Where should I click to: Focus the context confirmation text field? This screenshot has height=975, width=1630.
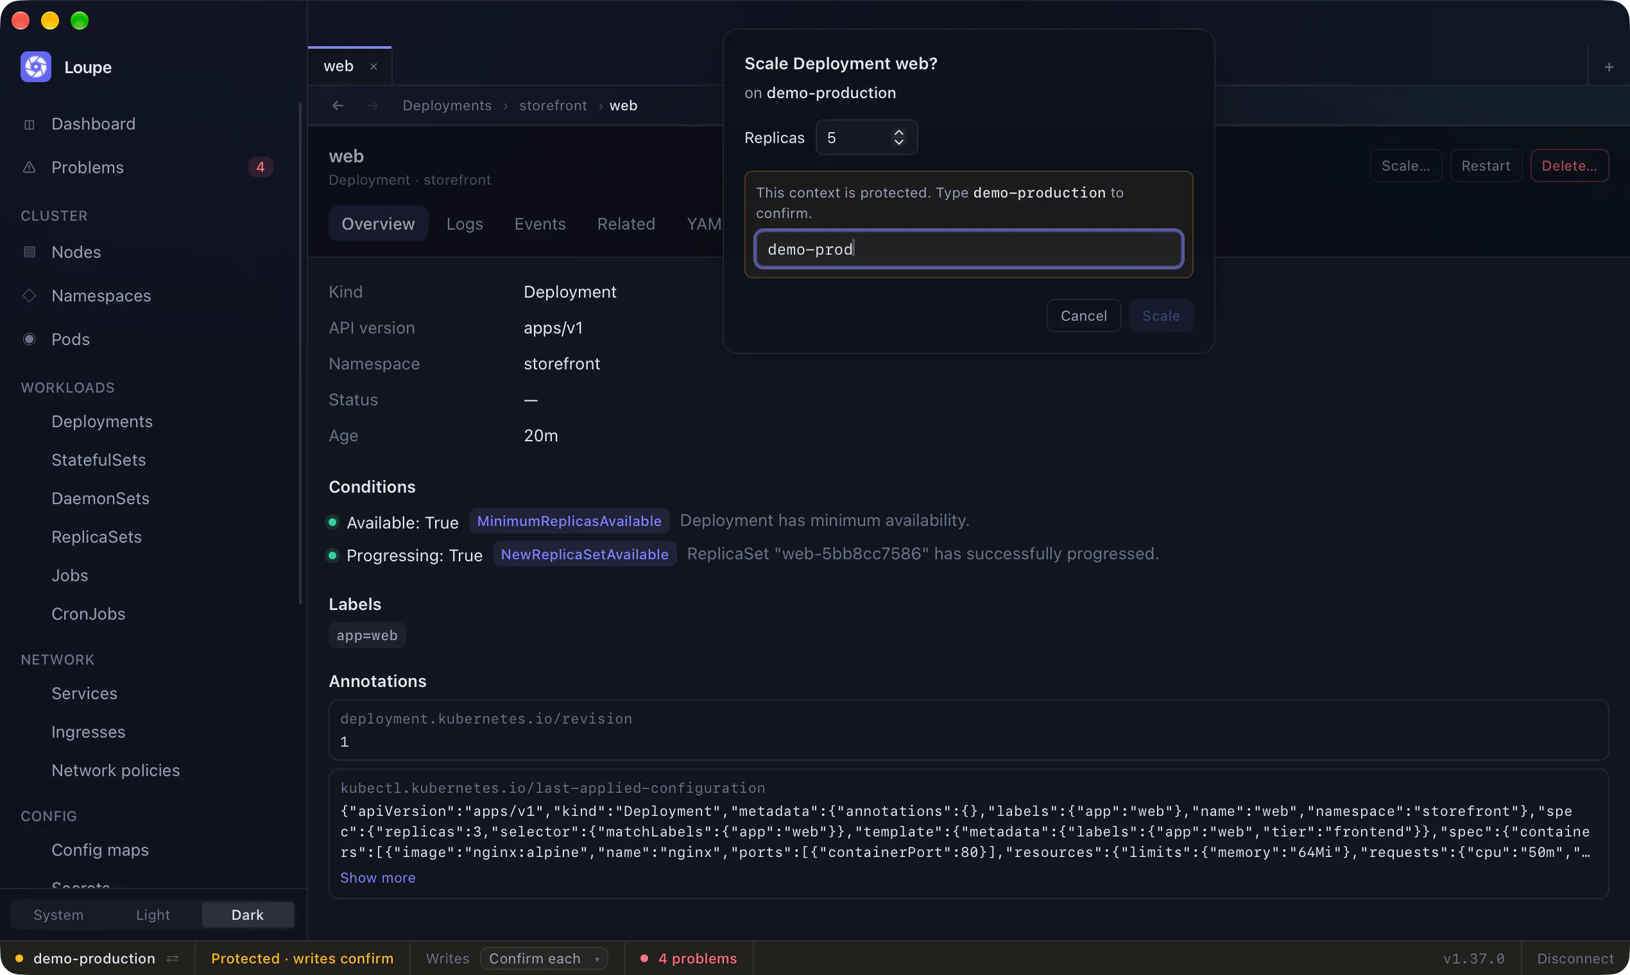(968, 249)
